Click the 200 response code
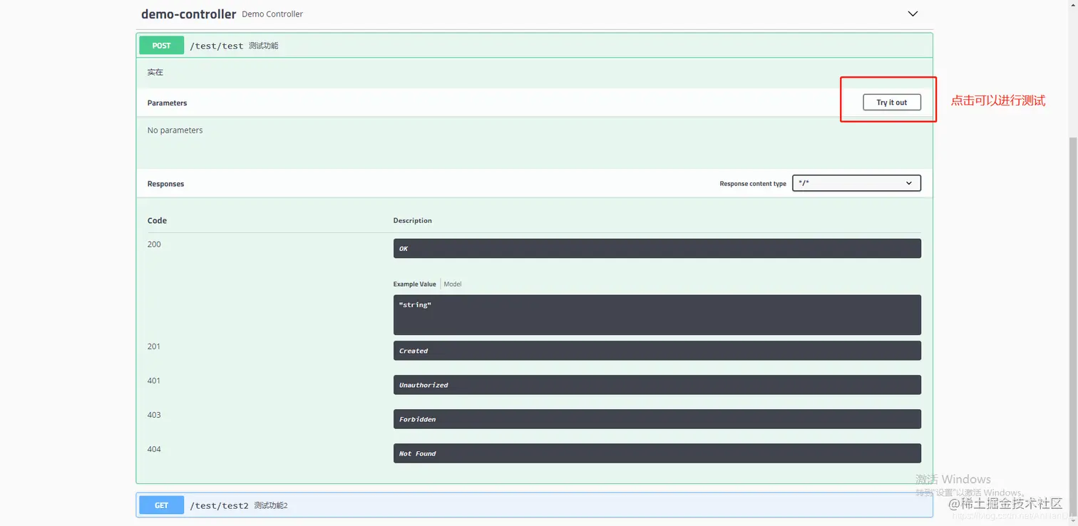This screenshot has height=526, width=1078. click(x=154, y=244)
